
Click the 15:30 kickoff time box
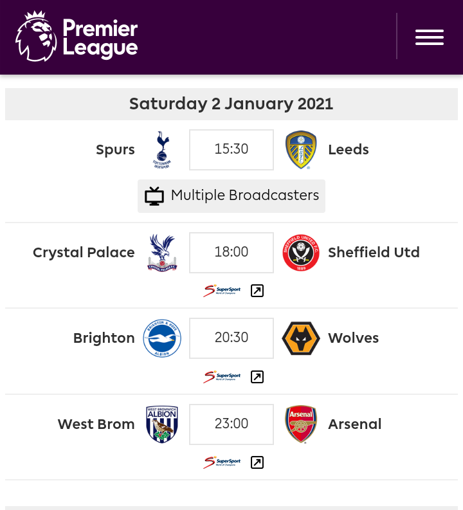[232, 149]
